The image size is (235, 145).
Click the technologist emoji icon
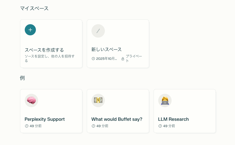pyautogui.click(x=165, y=100)
